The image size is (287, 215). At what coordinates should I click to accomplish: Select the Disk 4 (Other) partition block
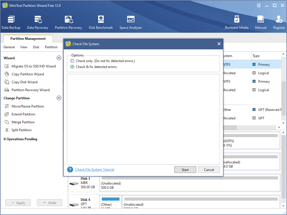click(x=111, y=202)
